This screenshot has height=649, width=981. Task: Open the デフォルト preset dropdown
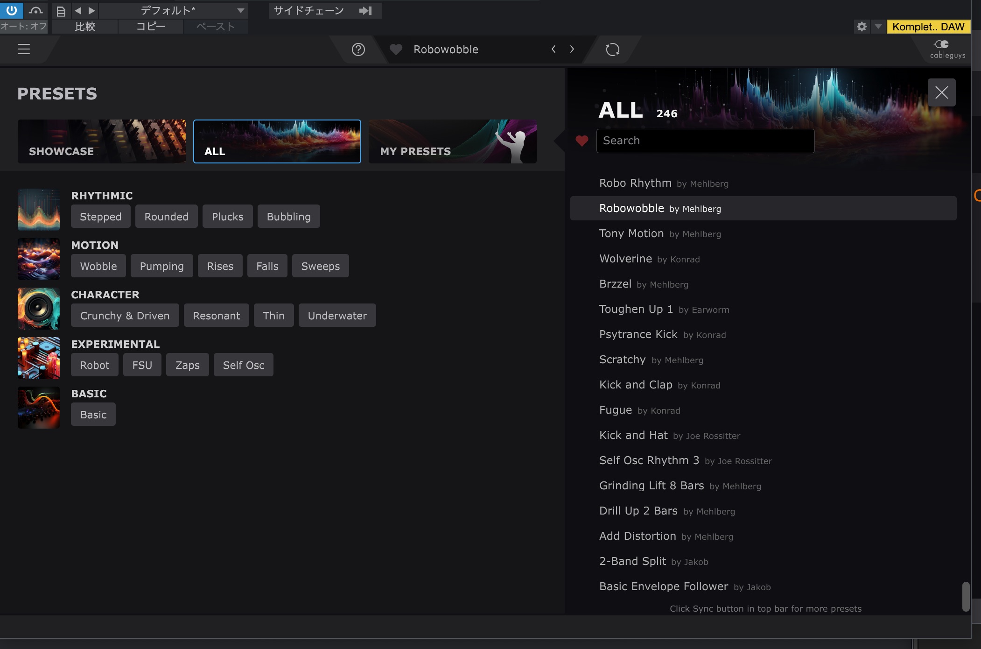coord(174,10)
